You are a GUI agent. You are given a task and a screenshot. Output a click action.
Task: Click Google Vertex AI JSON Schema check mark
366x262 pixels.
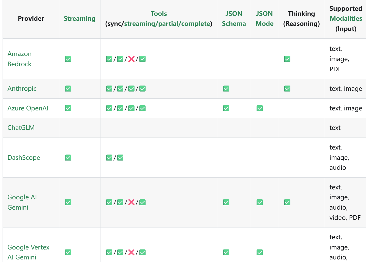(226, 253)
